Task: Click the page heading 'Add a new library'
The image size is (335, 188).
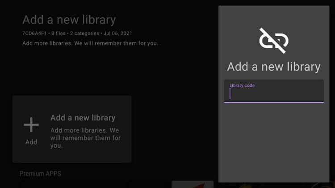Action: coord(69,20)
